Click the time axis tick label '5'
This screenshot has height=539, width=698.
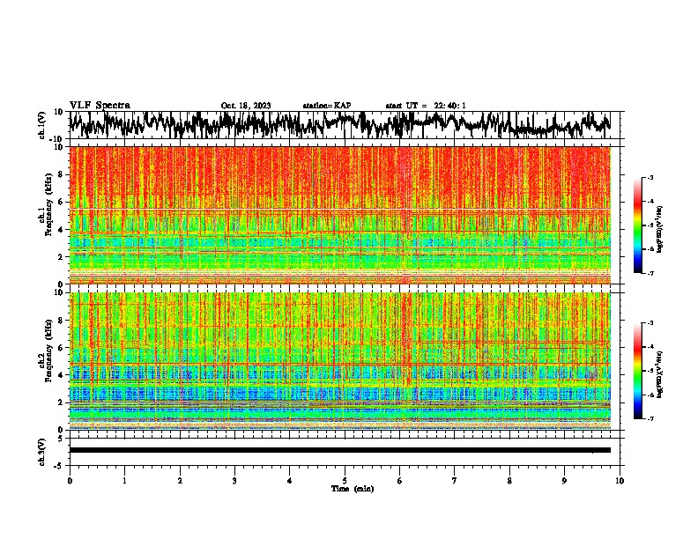point(345,481)
